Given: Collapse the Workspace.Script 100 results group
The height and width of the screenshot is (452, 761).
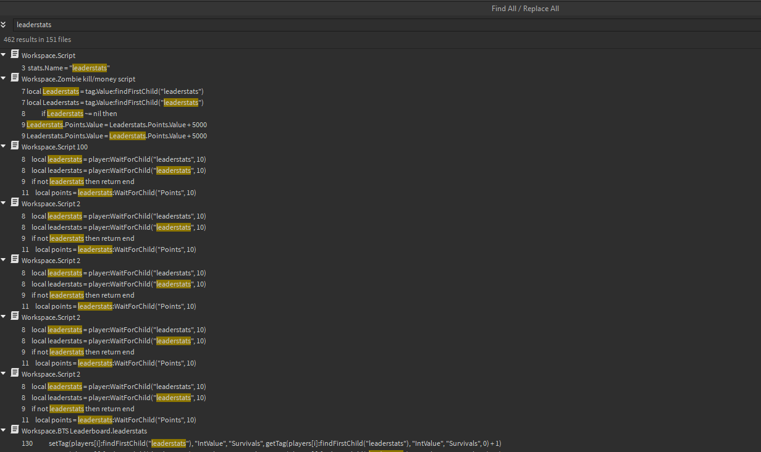Looking at the screenshot, I should (x=4, y=146).
